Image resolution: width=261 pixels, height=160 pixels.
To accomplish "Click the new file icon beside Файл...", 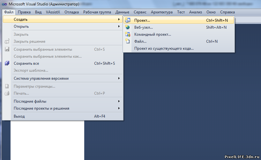I will tap(128, 41).
